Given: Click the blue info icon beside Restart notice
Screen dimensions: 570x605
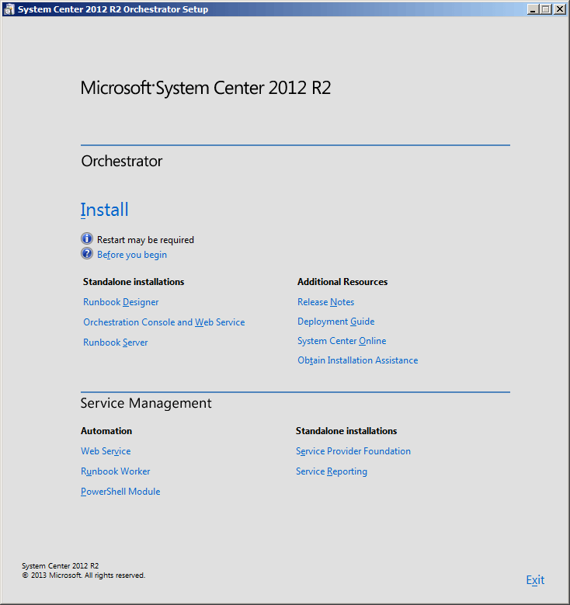Looking at the screenshot, I should (x=87, y=238).
